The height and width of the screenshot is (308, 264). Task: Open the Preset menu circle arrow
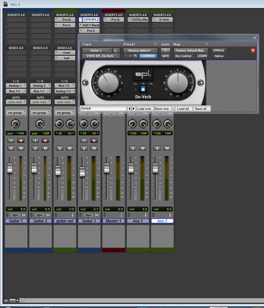pyautogui.click(x=155, y=44)
